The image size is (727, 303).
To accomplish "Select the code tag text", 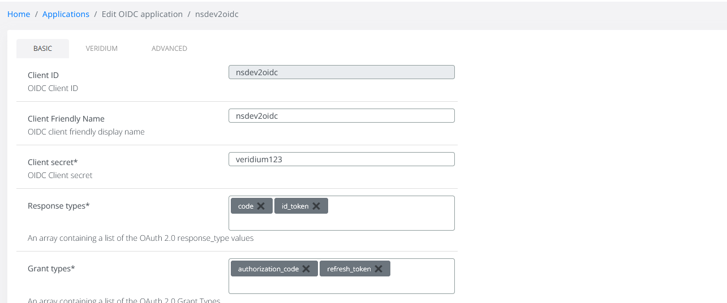I will [x=246, y=206].
